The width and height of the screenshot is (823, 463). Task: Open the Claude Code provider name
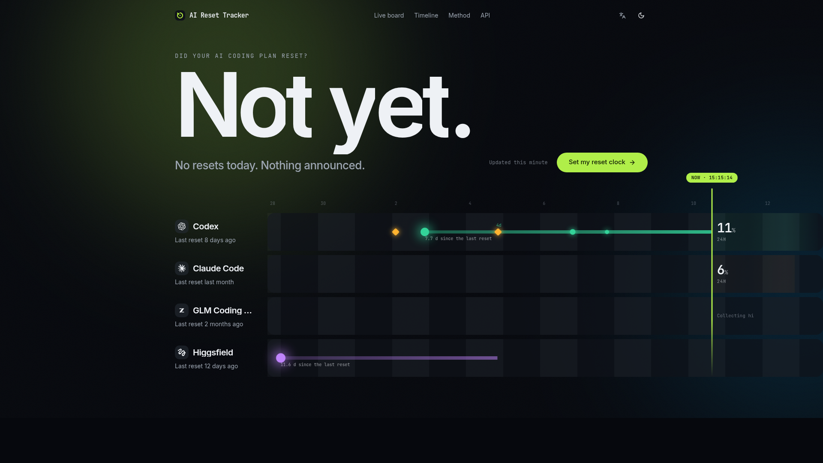tap(218, 268)
